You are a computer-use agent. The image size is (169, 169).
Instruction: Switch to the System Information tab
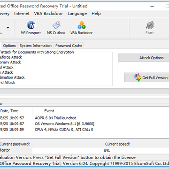pos(36,46)
